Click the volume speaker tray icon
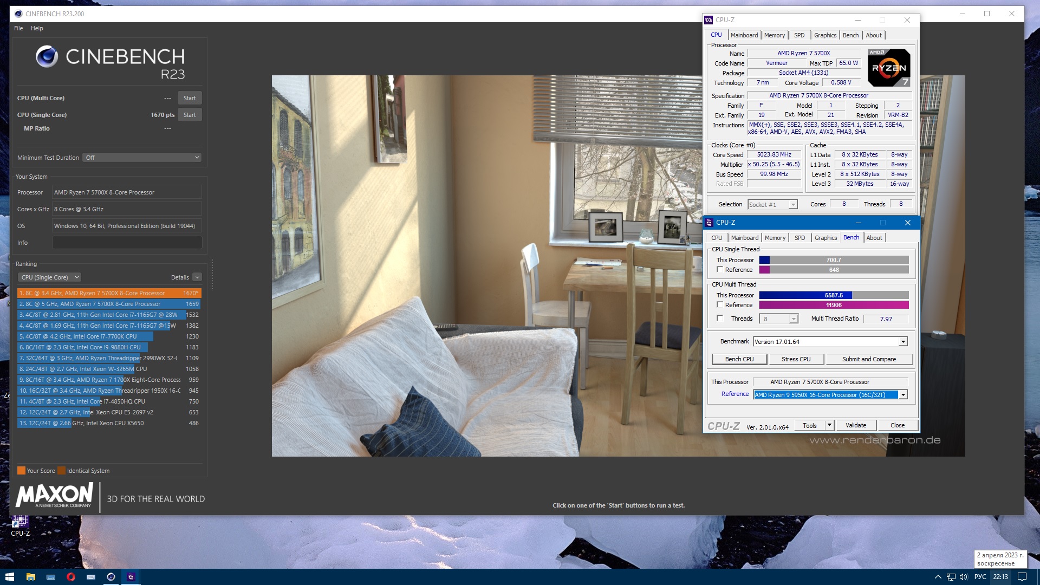Screen dimensions: 1040x585 [964, 577]
